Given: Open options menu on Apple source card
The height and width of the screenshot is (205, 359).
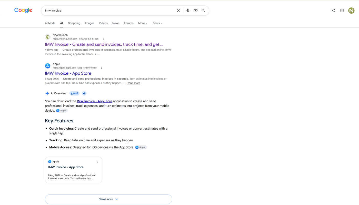Looking at the screenshot, I should 97,162.
